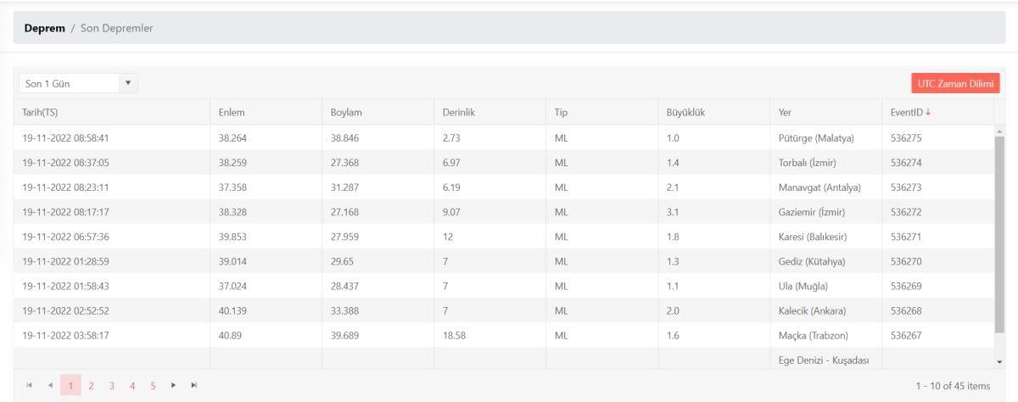Go to page 2 of results

coord(91,386)
